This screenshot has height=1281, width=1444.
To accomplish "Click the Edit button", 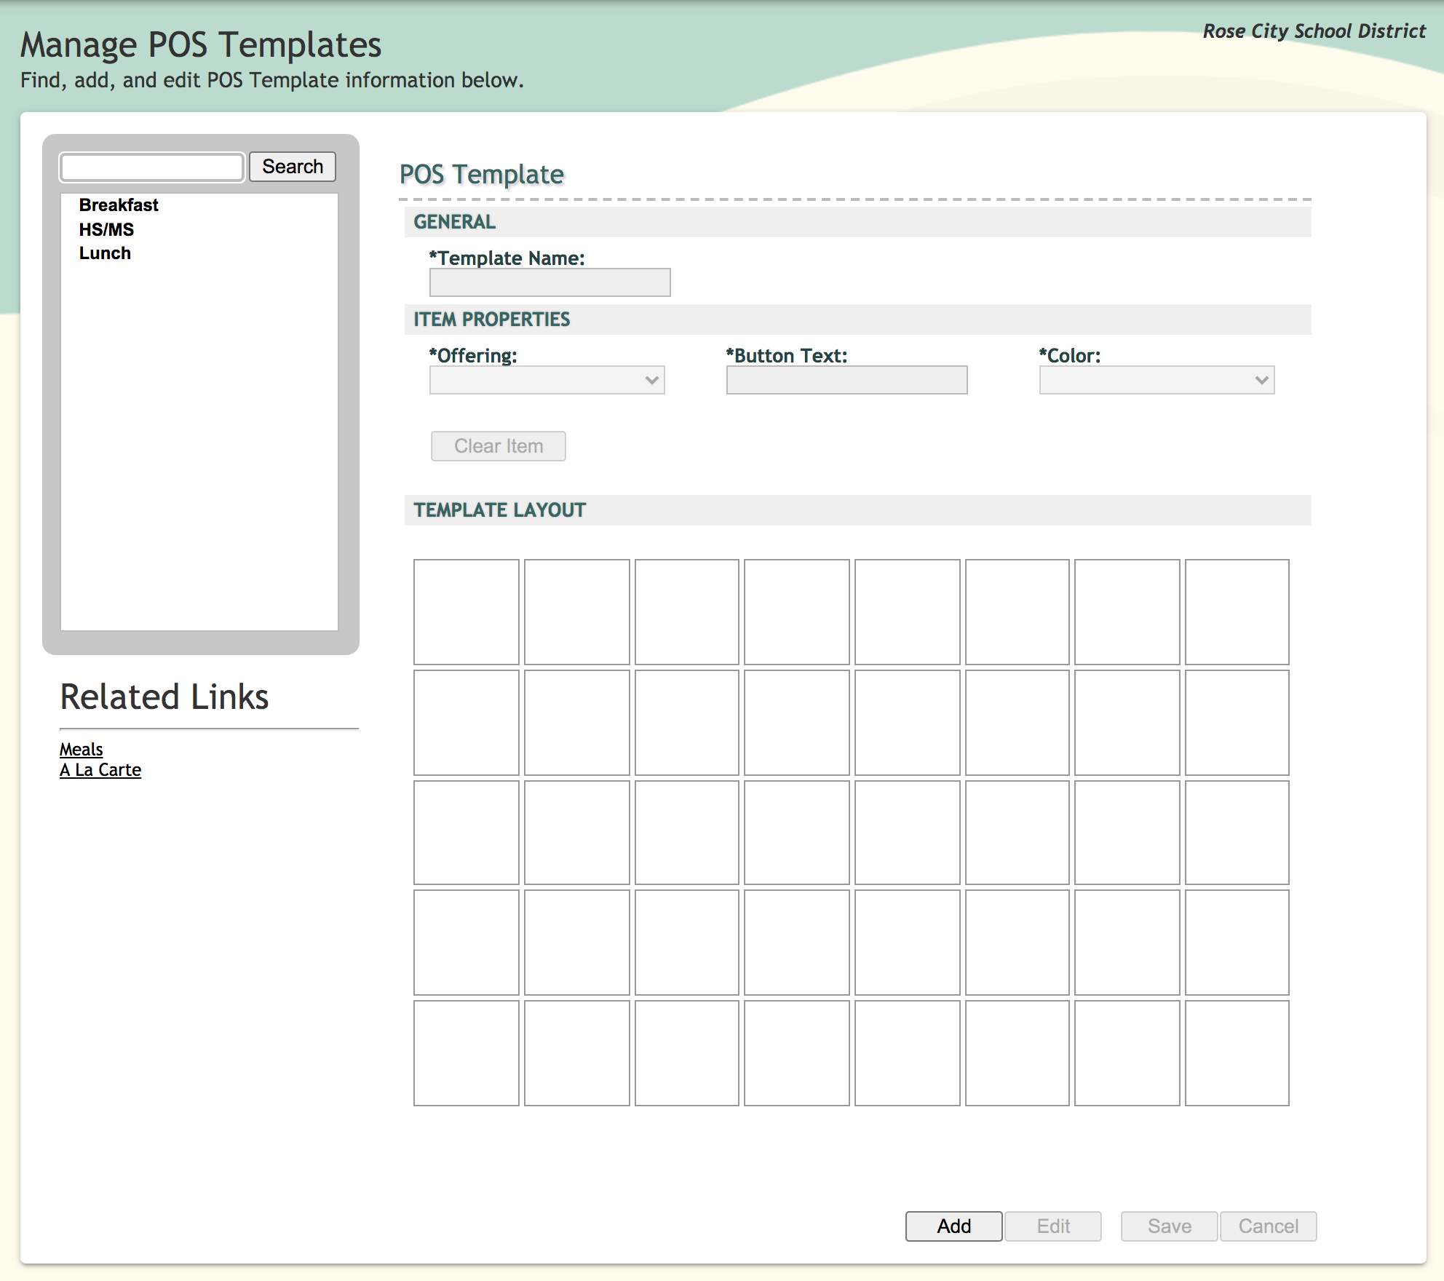I will tap(1052, 1226).
